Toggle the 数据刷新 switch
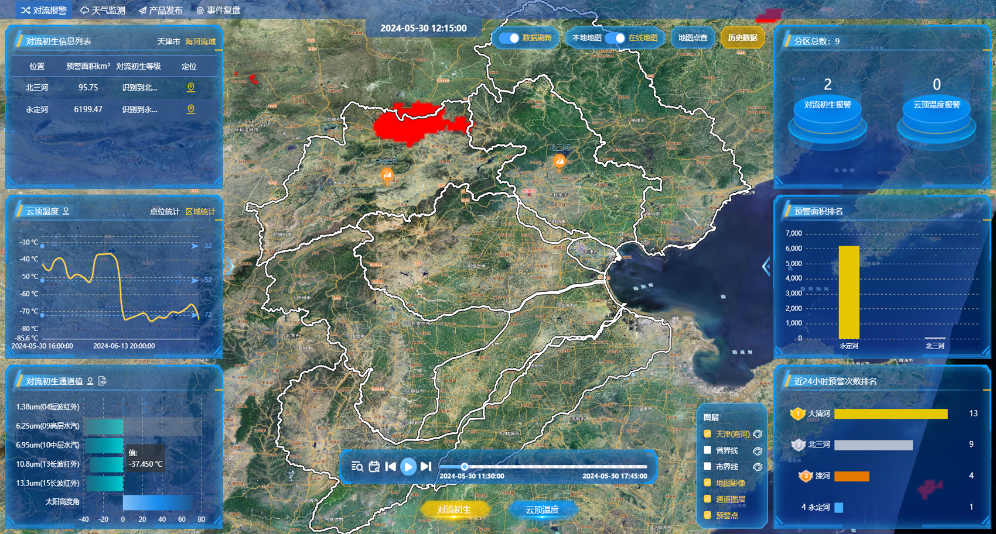The width and height of the screenshot is (996, 534). pos(509,38)
